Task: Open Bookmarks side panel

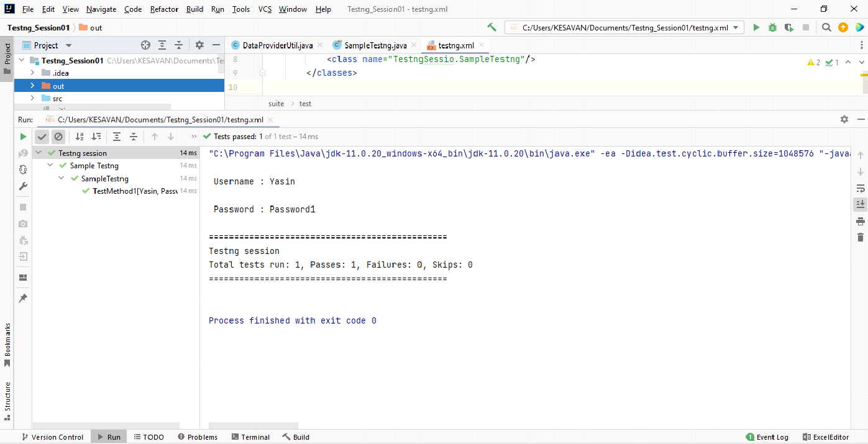Action: point(7,345)
